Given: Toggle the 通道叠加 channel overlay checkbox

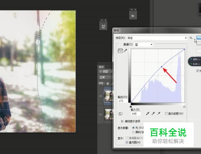Looking at the screenshot, I should (127, 138).
